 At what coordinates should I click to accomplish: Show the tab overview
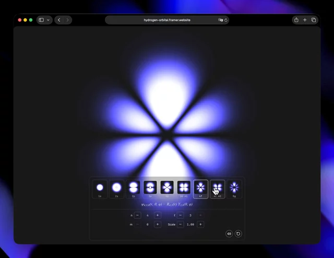pos(314,20)
